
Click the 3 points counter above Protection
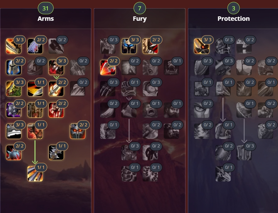tap(234, 8)
